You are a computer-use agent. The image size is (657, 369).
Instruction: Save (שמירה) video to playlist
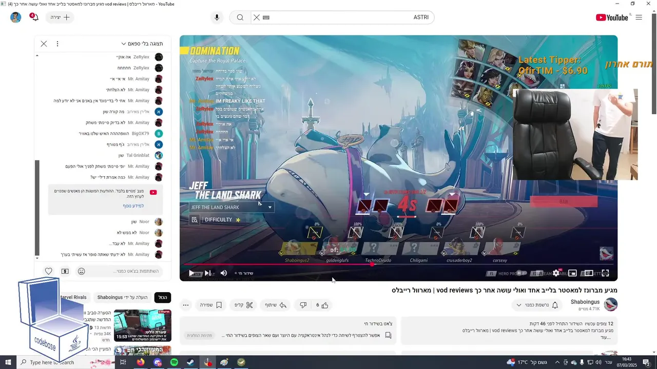pyautogui.click(x=210, y=305)
